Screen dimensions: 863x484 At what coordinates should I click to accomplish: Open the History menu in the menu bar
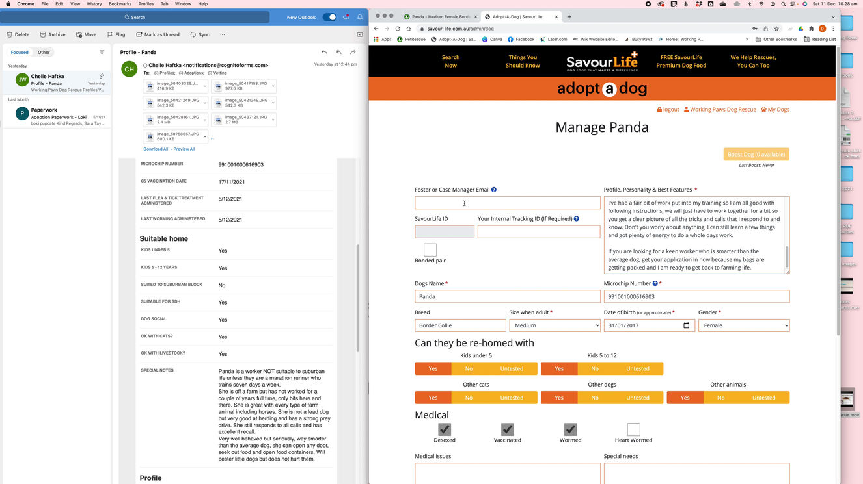pyautogui.click(x=94, y=4)
